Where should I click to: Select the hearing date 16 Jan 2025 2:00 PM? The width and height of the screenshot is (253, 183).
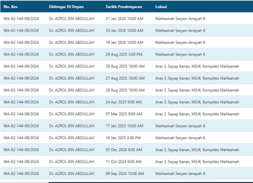click(123, 138)
